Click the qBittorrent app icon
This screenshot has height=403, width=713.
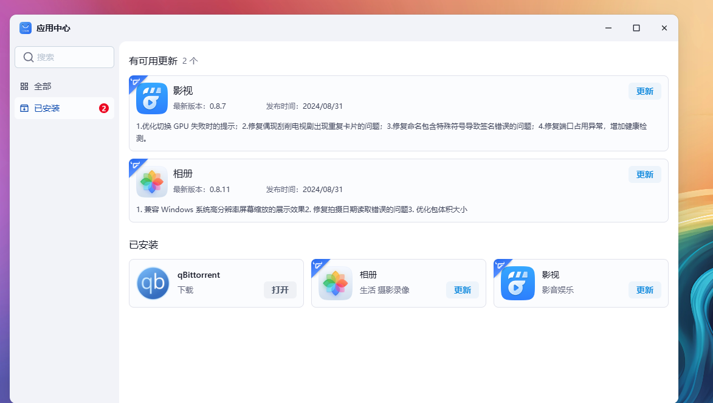[153, 283]
